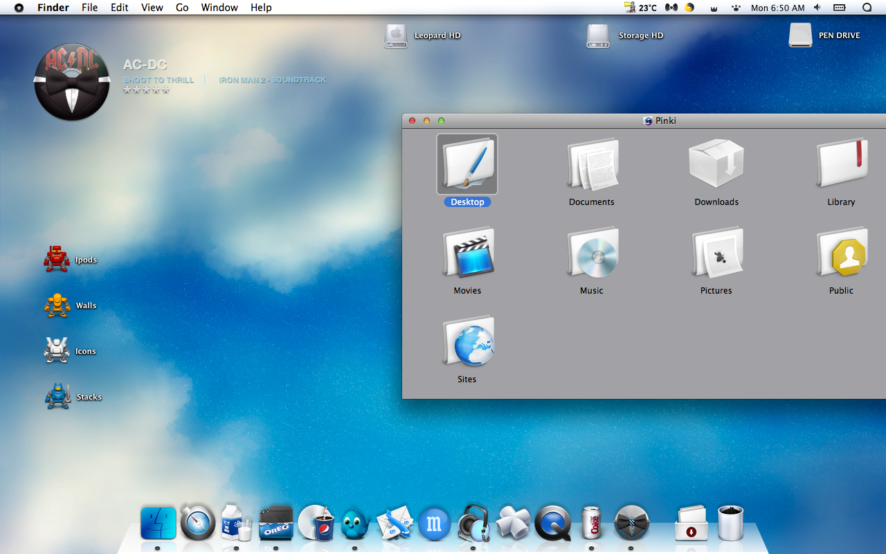Click the paw print menu bar icon
Image resolution: width=886 pixels, height=554 pixels.
[x=736, y=8]
